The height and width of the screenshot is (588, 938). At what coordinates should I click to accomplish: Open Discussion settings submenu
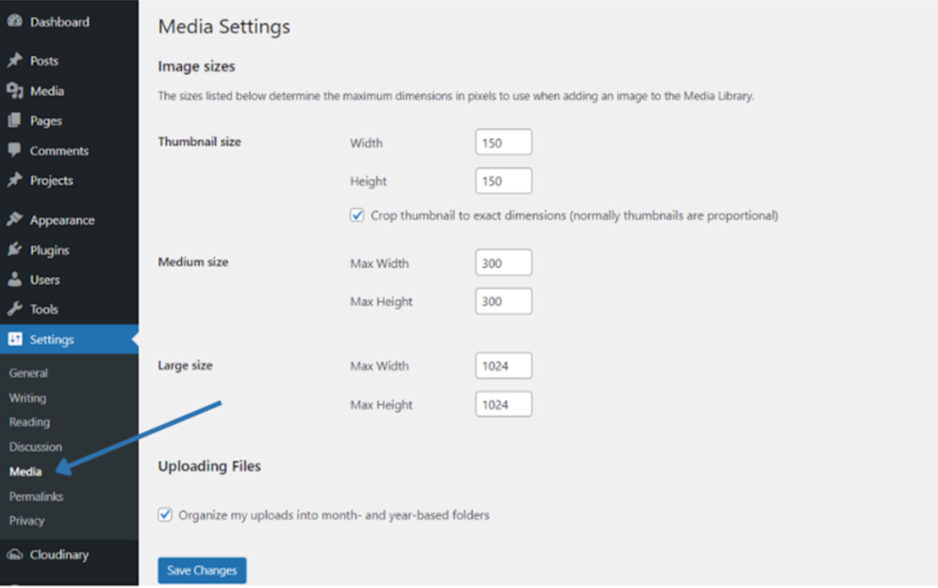click(36, 446)
